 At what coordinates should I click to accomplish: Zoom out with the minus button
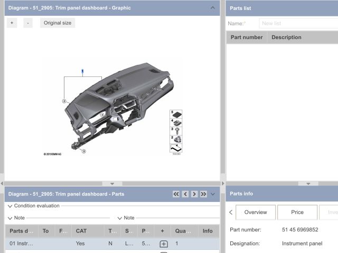tap(28, 23)
